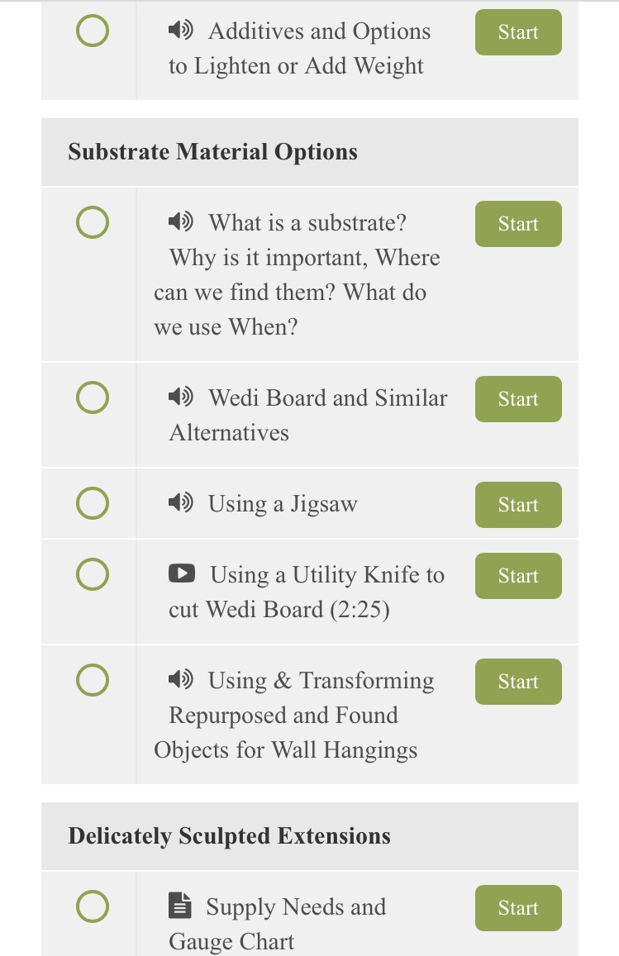Start the Using a Jigsaw lesson
The image size is (619, 956).
pyautogui.click(x=518, y=505)
